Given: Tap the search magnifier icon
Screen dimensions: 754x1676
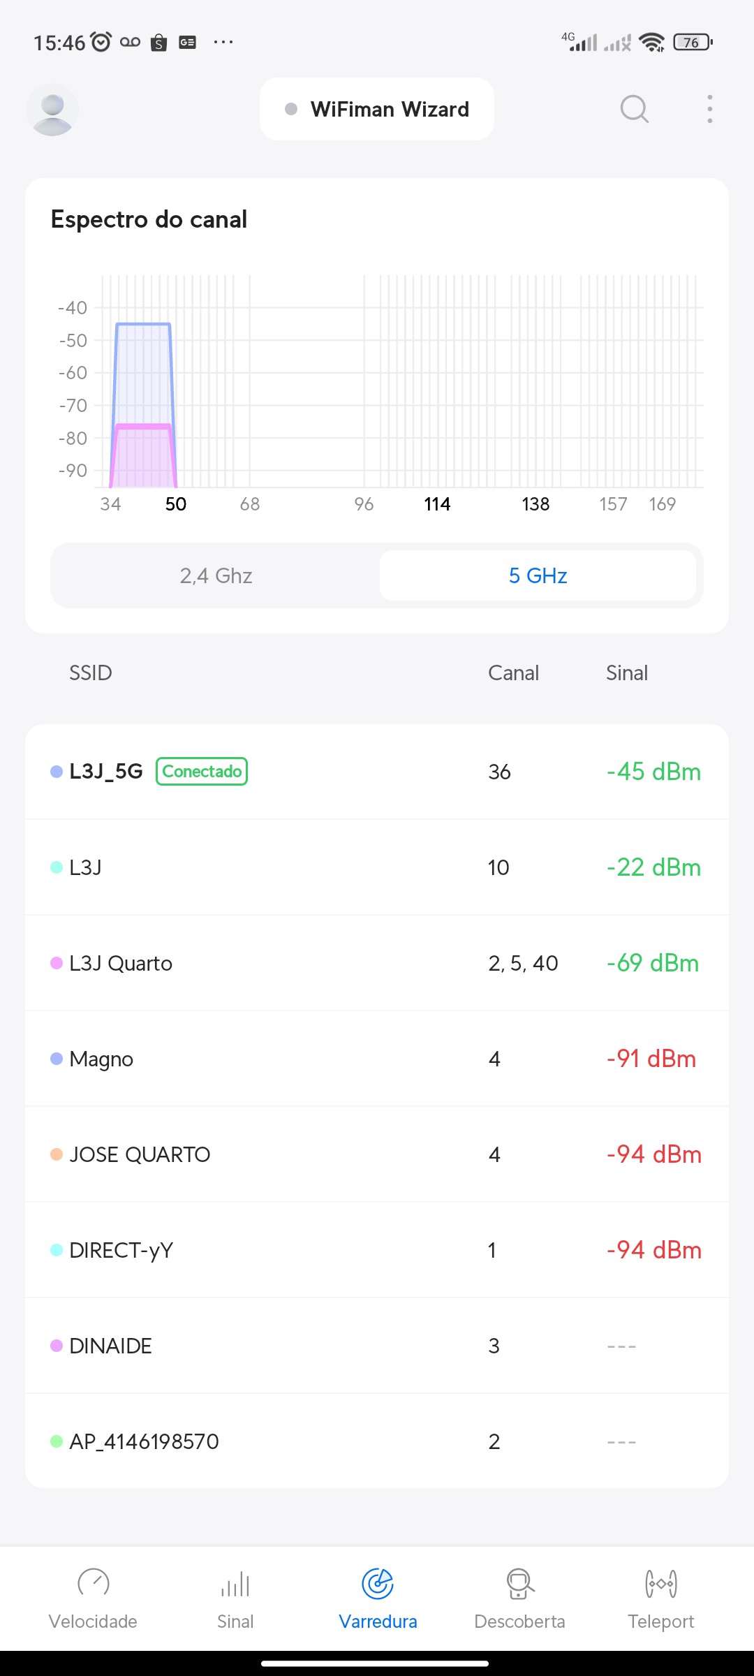Looking at the screenshot, I should 634,109.
